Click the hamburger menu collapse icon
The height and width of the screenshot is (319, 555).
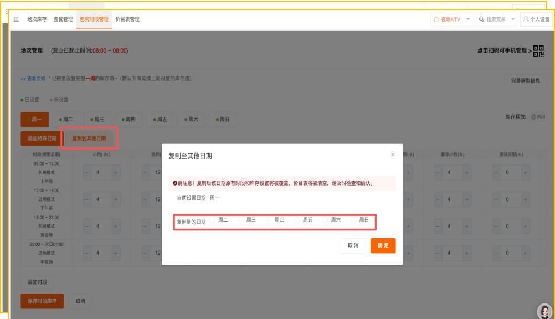[x=16, y=19]
